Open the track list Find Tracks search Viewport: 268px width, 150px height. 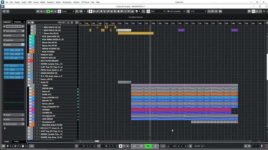77,22
